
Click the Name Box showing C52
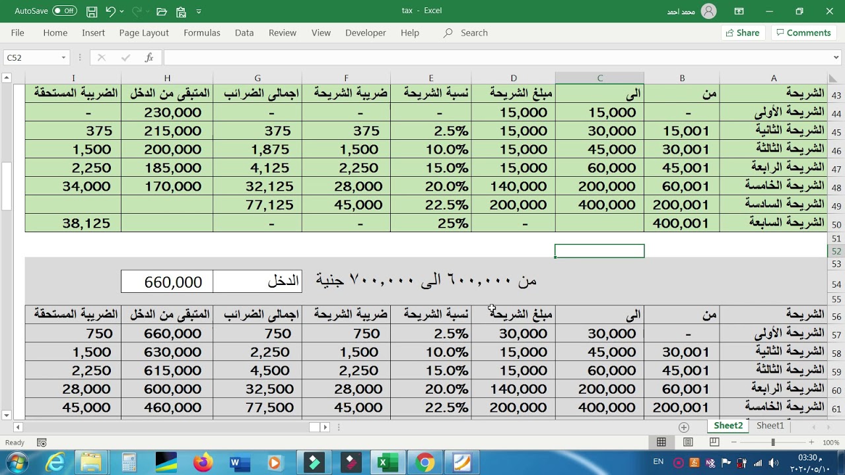[x=32, y=57]
